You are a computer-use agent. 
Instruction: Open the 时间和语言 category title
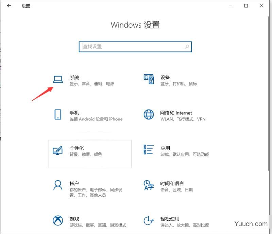click(x=172, y=183)
